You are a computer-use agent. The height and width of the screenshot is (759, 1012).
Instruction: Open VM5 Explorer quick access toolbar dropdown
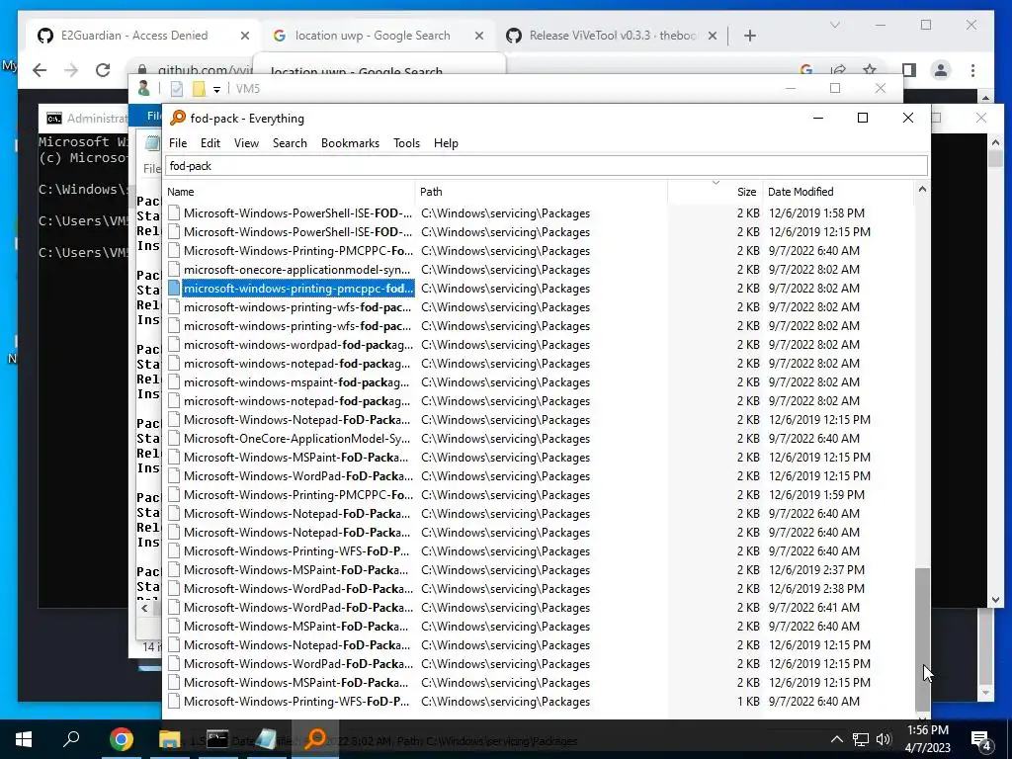click(x=216, y=90)
